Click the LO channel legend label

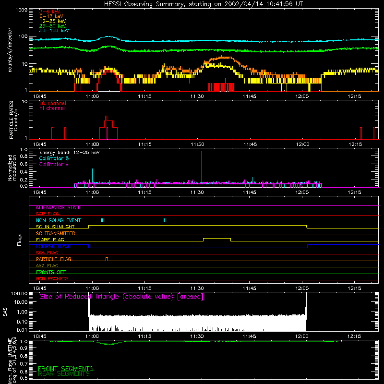53,103
